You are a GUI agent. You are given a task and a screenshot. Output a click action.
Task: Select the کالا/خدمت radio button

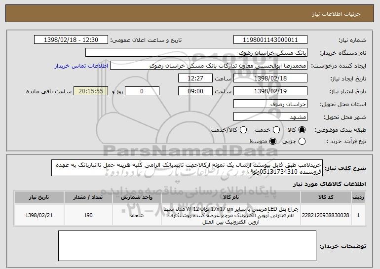coord(243,130)
